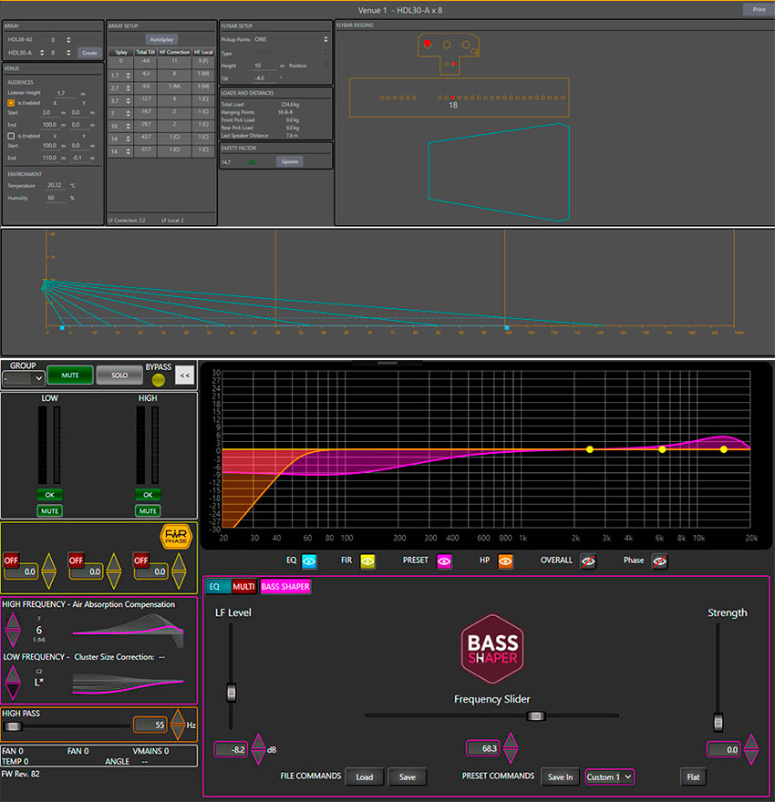Step down High Frequency air absorption compensation
The image size is (775, 802).
13,638
